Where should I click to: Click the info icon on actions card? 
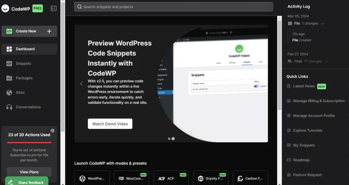53,131
